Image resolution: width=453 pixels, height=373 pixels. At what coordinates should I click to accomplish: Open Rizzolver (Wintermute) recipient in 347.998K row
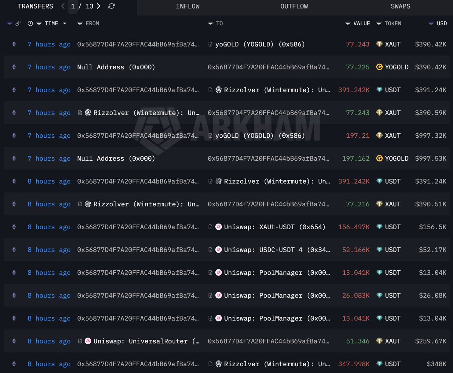pyautogui.click(x=277, y=364)
